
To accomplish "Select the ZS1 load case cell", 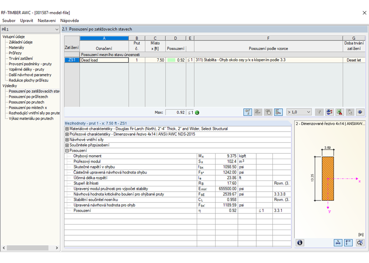I will click(x=72, y=60).
